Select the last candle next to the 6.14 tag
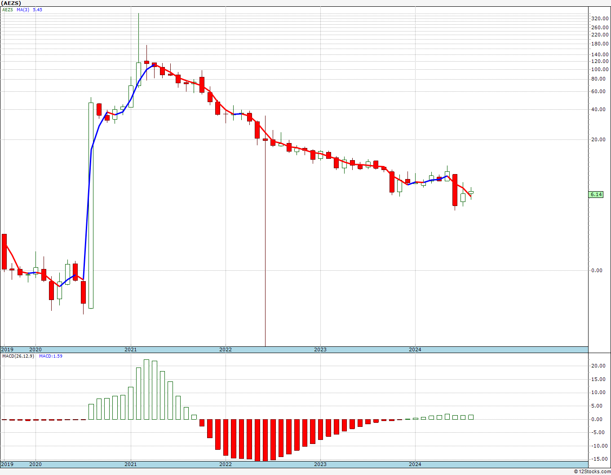The height and width of the screenshot is (475, 611). (471, 193)
